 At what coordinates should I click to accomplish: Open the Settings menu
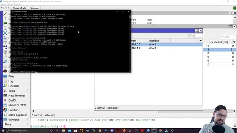pos(10,4)
